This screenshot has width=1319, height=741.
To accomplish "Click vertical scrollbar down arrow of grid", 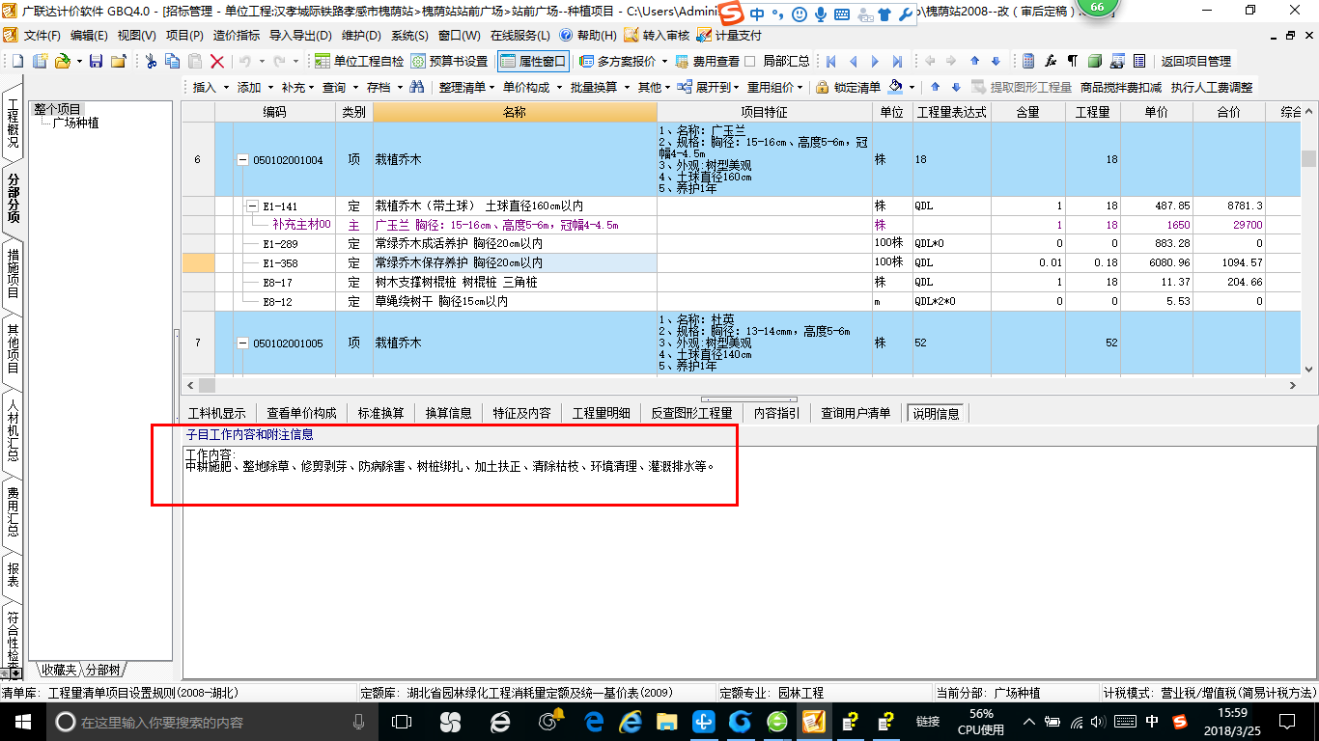I will tap(1308, 369).
